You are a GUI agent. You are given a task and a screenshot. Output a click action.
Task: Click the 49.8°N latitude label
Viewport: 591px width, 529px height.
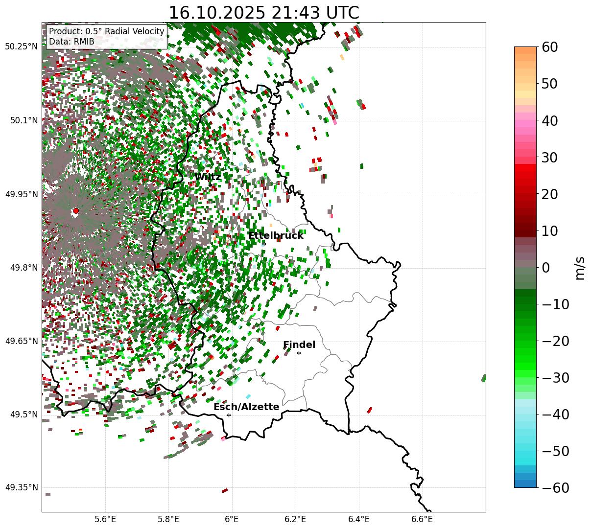(x=24, y=268)
